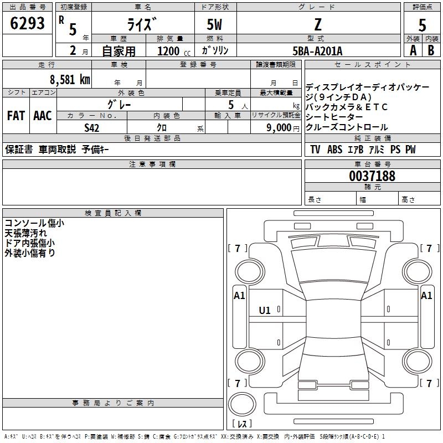
Task: Click the PW equipment label
Action: pos(410,150)
